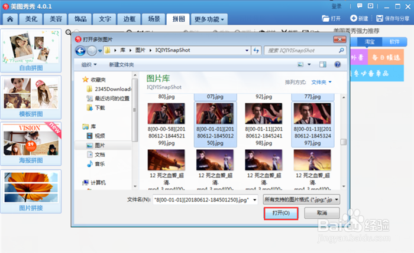
Task: Open the help question mark icon
Action: click(x=338, y=64)
